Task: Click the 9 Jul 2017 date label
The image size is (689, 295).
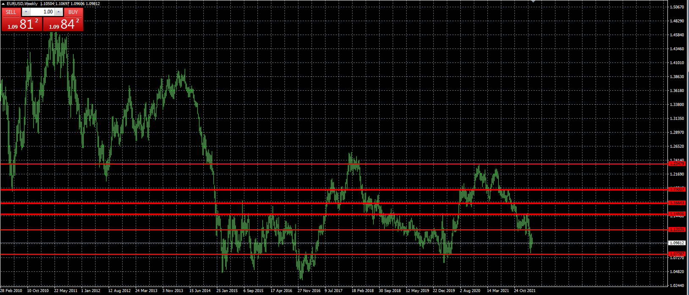Action: coord(334,291)
